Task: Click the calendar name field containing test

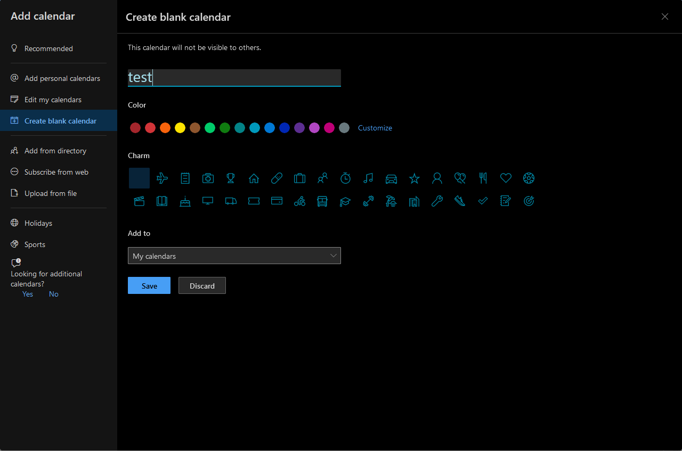Action: pos(234,78)
